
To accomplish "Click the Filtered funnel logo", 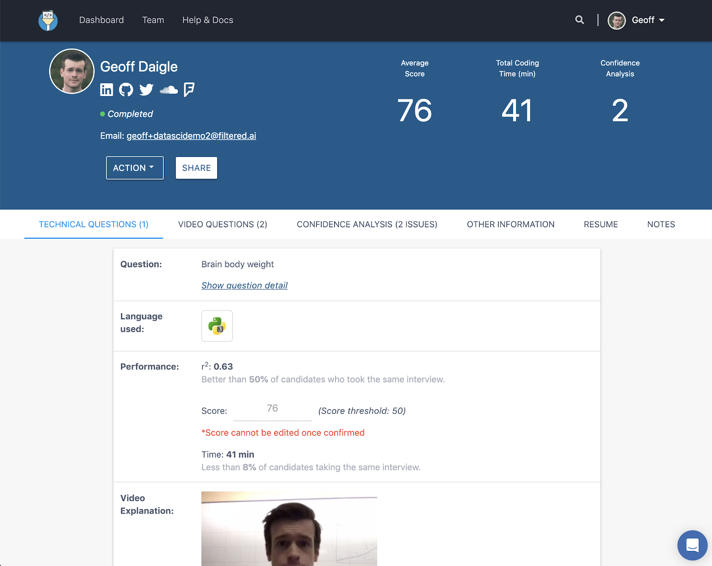I will pyautogui.click(x=48, y=20).
